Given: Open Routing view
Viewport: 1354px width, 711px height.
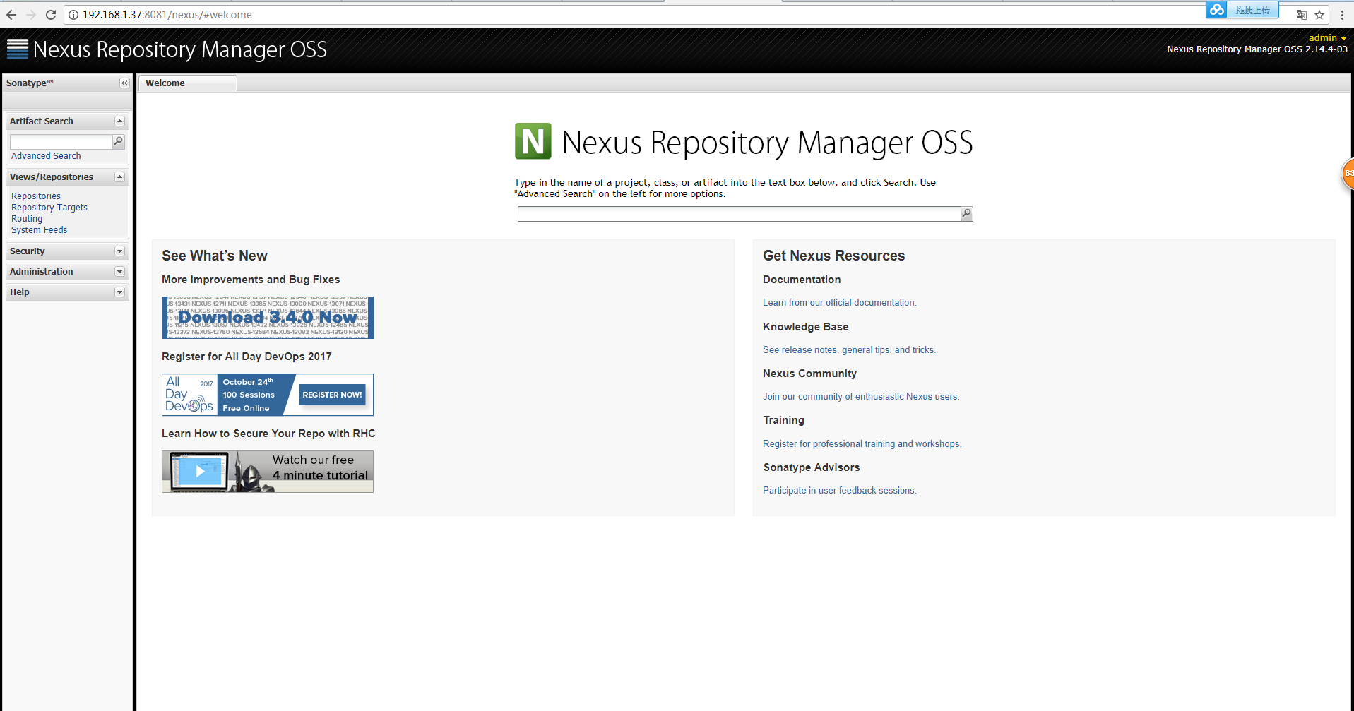Looking at the screenshot, I should 27,219.
